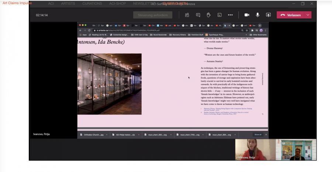The height and width of the screenshot is (172, 332).
Task: Toggle the camera on or off
Action: [x=247, y=15]
